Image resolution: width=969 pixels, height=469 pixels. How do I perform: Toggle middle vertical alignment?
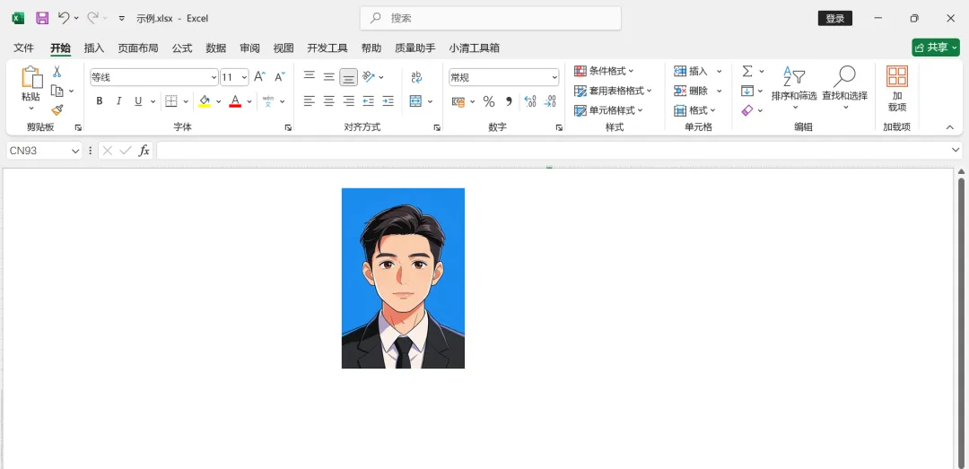pos(329,76)
